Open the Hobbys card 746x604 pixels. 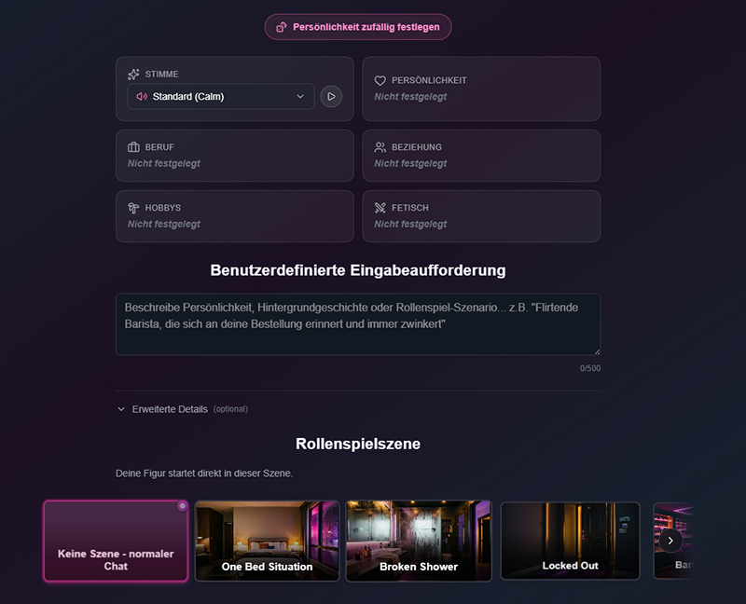click(235, 216)
